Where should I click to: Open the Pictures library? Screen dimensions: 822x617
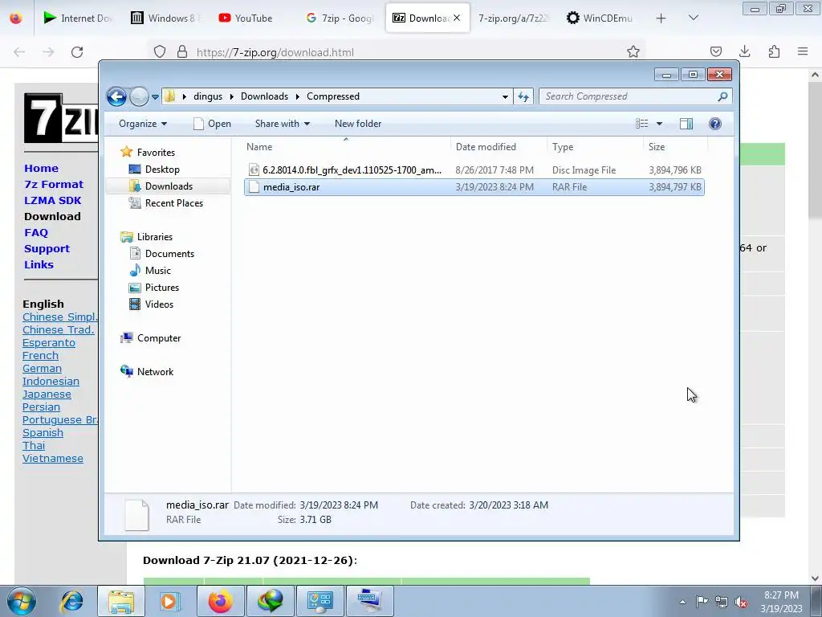162,288
